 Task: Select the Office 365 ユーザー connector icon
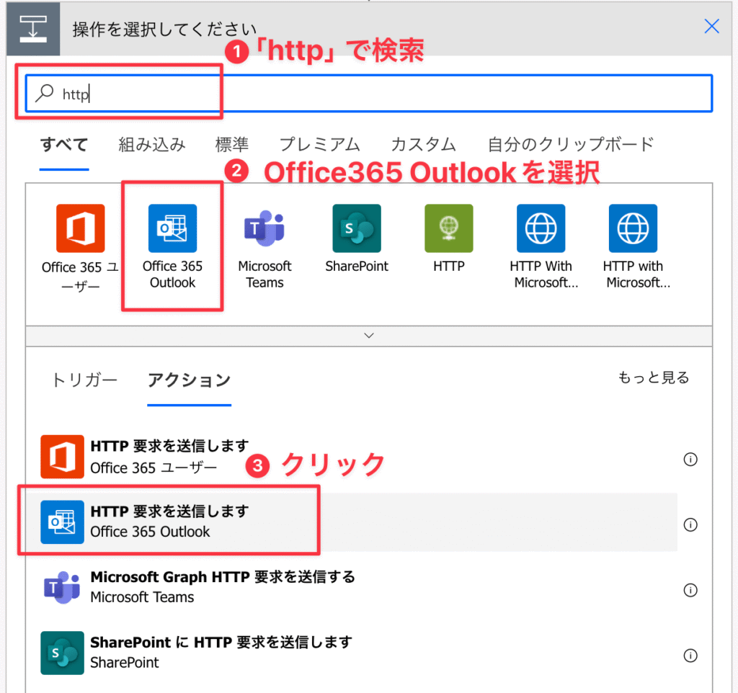(81, 228)
